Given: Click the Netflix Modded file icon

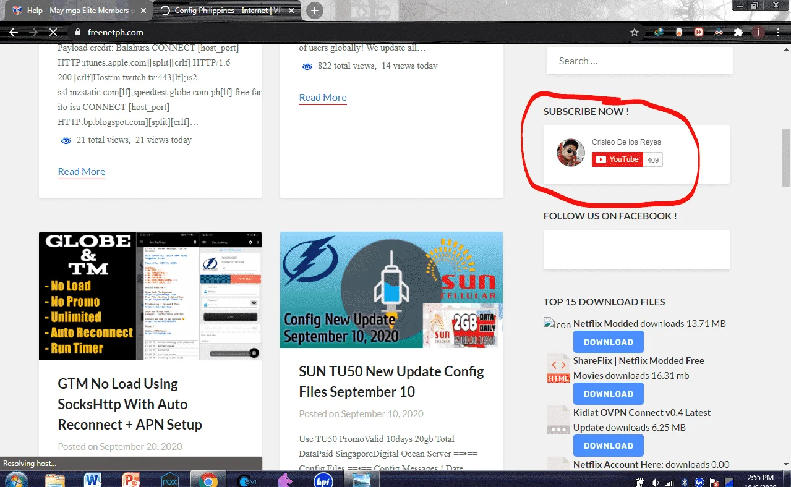Looking at the screenshot, I should pyautogui.click(x=557, y=324).
